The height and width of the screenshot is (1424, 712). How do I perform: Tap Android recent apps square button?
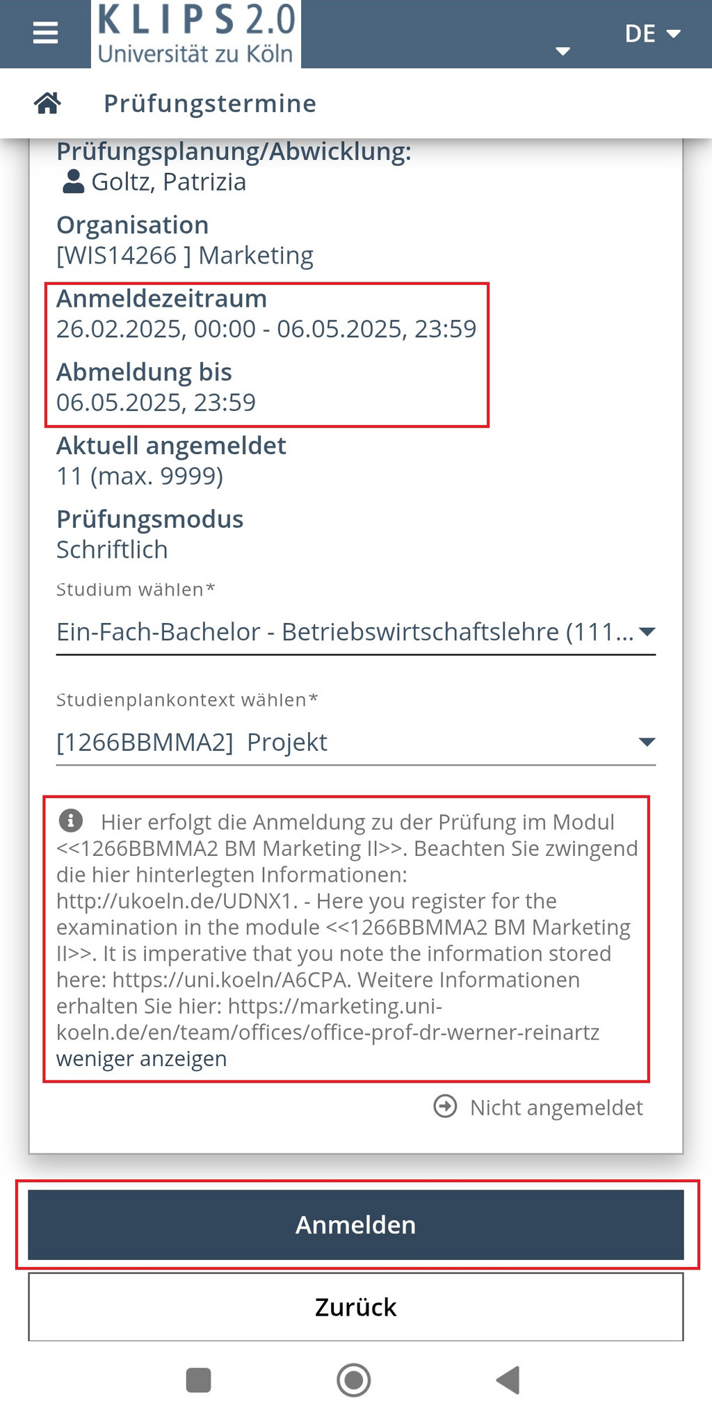click(199, 1380)
